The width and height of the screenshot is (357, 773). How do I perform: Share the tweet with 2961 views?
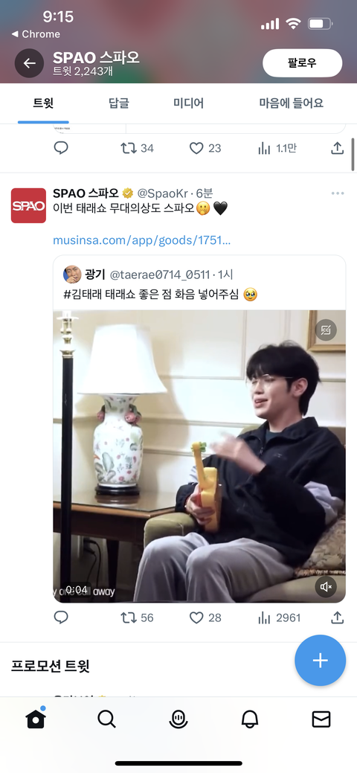coord(337,618)
